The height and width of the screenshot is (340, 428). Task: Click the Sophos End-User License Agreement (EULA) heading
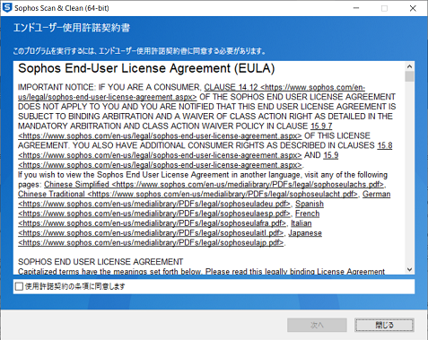pyautogui.click(x=146, y=68)
